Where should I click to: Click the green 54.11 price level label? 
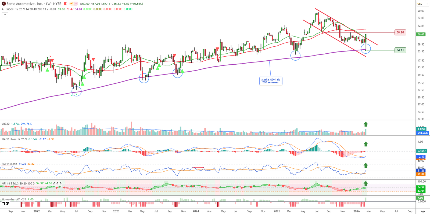pyautogui.click(x=400, y=50)
